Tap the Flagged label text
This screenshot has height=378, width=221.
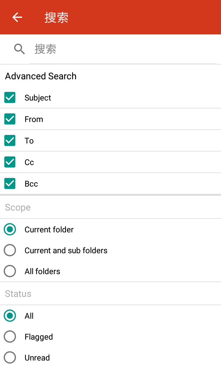[39, 337]
